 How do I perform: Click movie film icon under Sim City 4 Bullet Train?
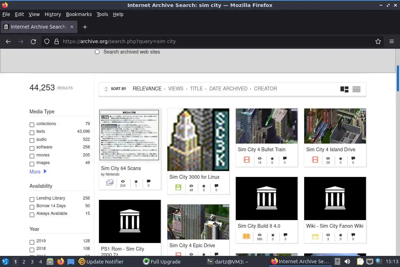point(247,160)
